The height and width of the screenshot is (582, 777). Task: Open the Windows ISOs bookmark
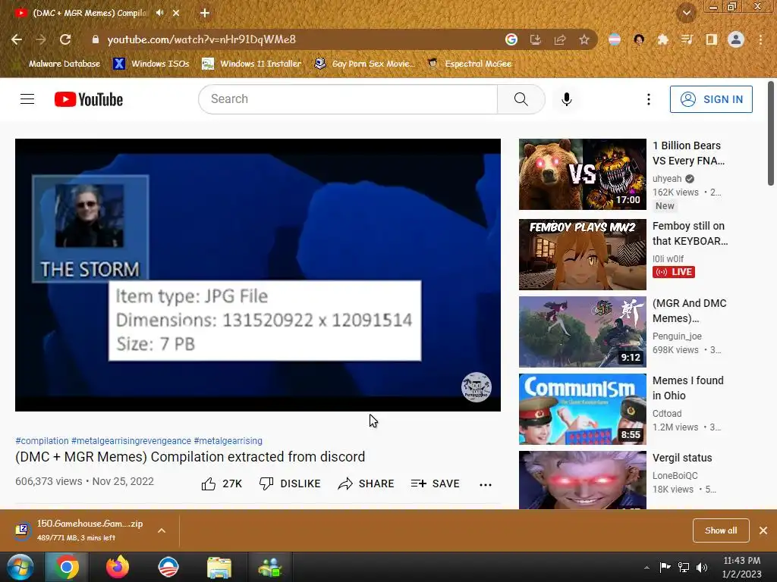pos(151,64)
